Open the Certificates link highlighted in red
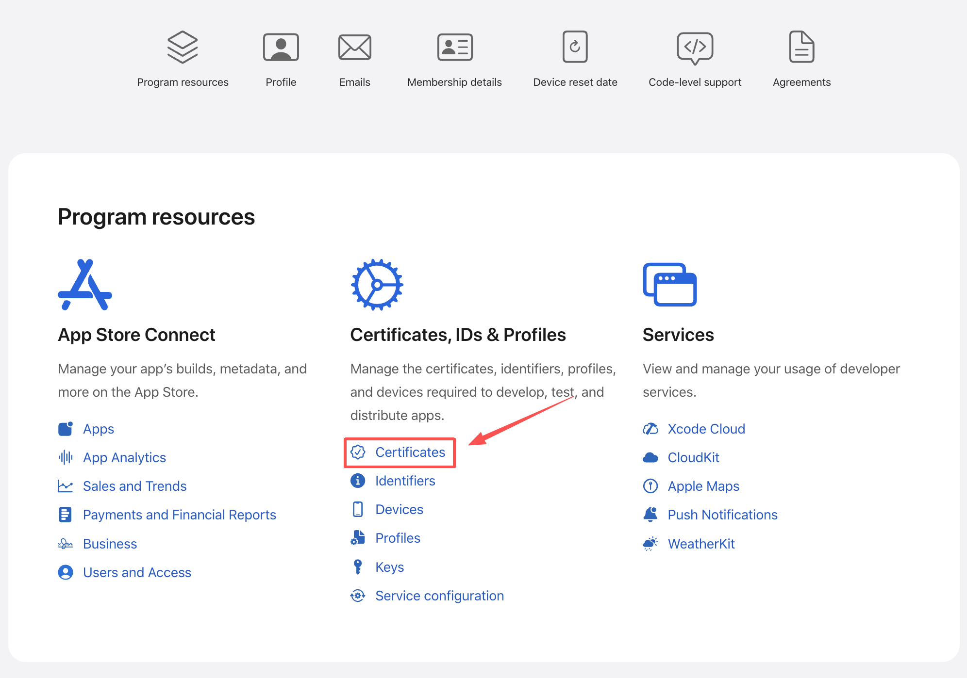The width and height of the screenshot is (967, 678). 410,452
